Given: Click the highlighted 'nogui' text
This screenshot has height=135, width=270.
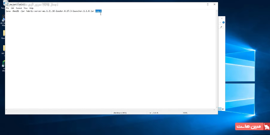Looking at the screenshot, I should (98, 11).
